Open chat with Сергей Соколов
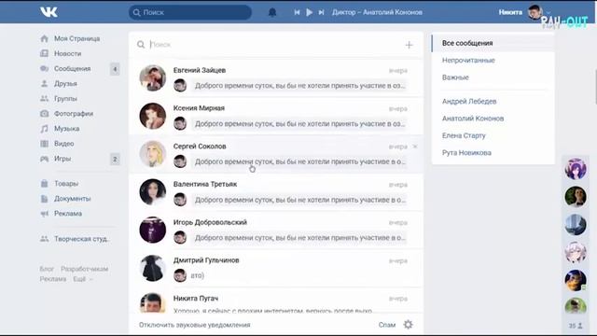 (276, 154)
